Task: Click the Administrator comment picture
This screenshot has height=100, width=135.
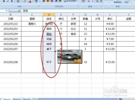Action: (x=70, y=57)
